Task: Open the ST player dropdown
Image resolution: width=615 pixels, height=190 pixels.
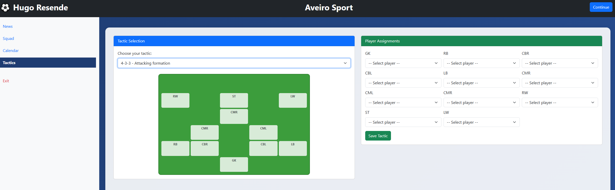Action: 403,122
